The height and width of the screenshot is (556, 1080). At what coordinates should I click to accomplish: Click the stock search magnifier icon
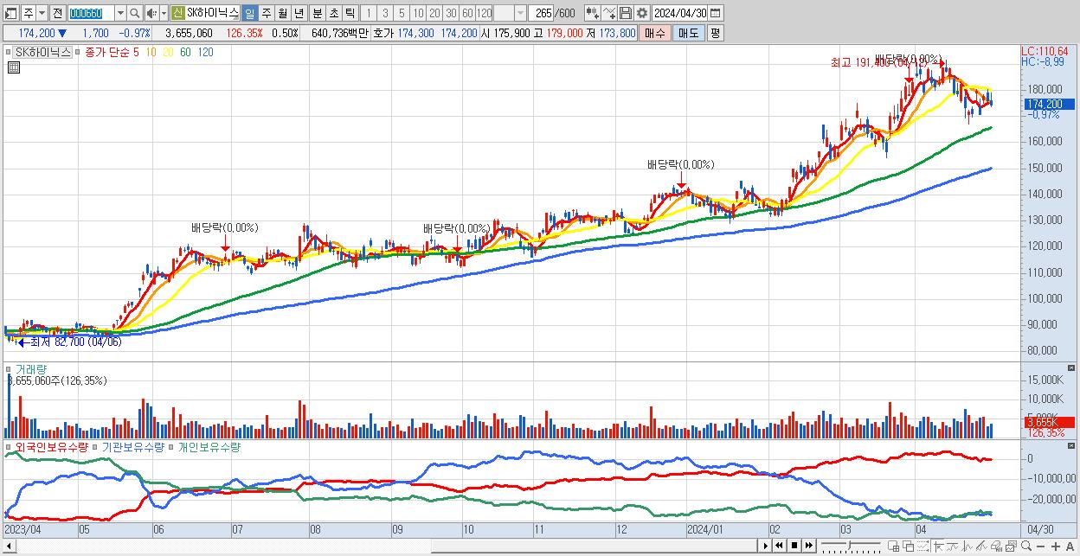click(x=134, y=13)
